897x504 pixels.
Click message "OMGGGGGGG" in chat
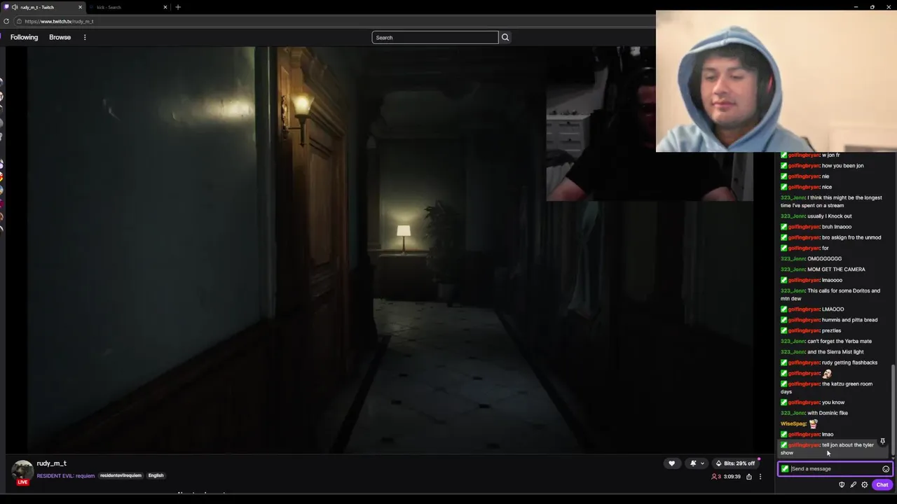(x=824, y=259)
